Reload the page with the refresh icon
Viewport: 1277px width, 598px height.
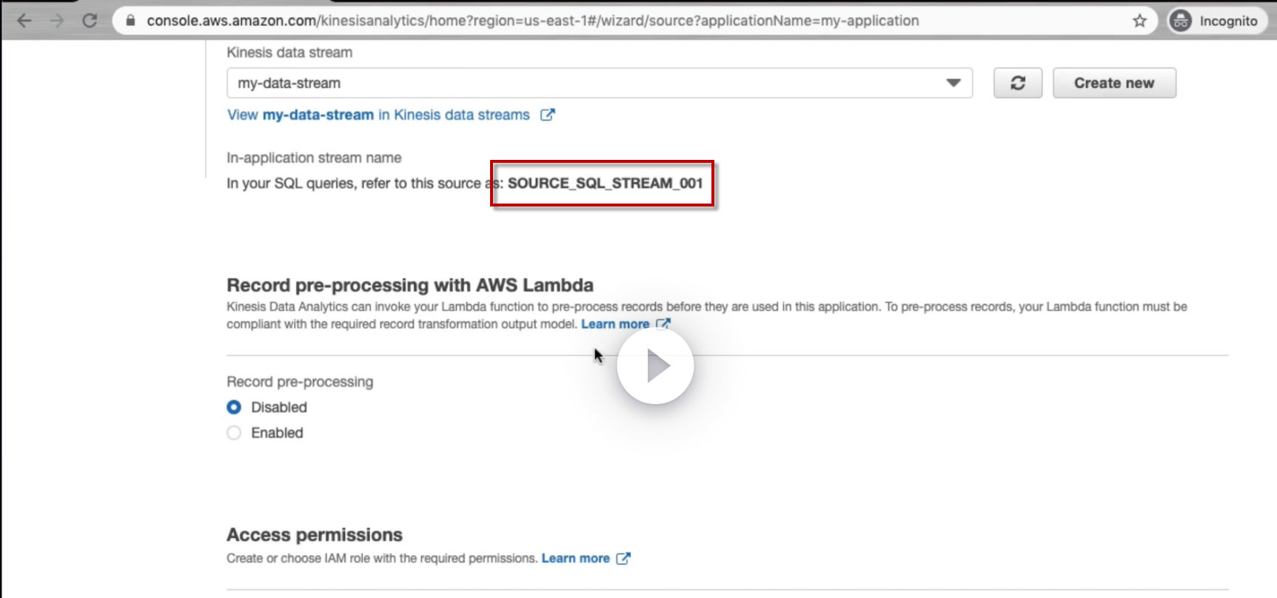(x=90, y=21)
